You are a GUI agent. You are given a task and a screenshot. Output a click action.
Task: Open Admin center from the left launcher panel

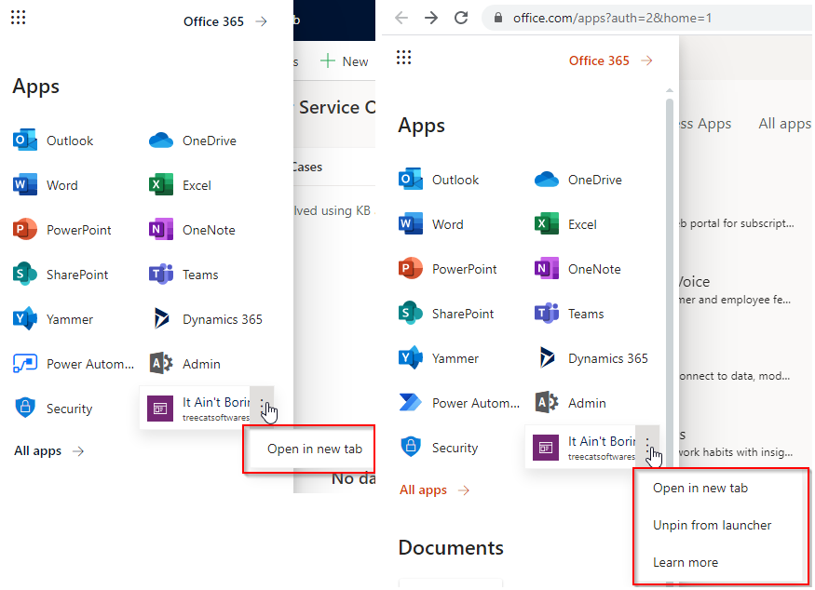[184, 364]
